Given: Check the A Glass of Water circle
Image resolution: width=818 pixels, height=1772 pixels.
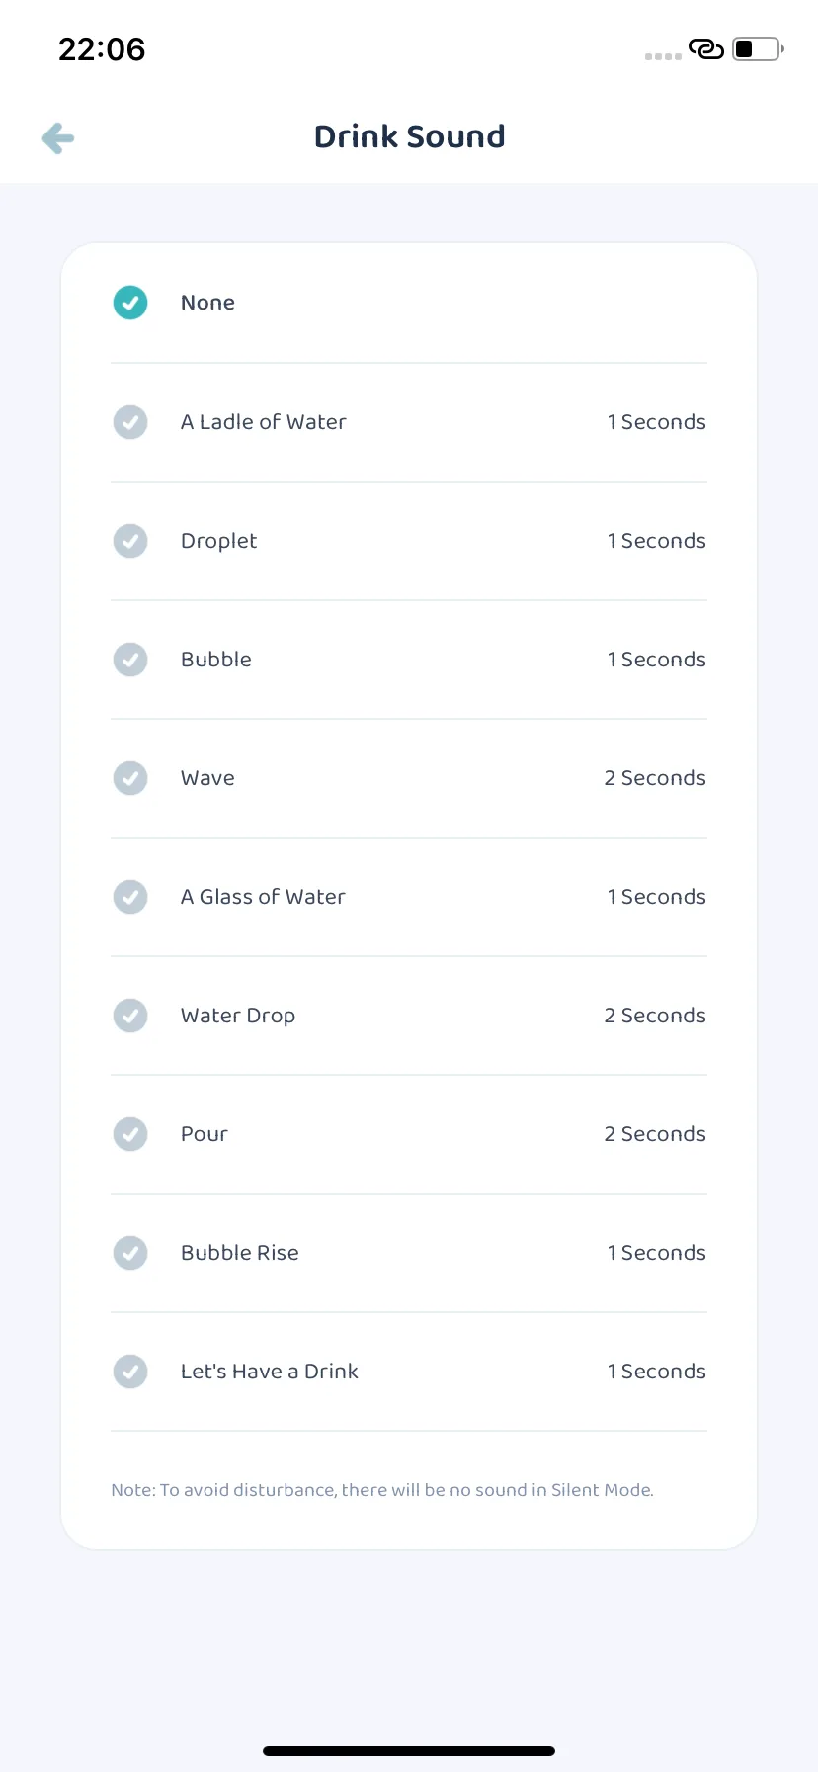Looking at the screenshot, I should (x=130, y=897).
